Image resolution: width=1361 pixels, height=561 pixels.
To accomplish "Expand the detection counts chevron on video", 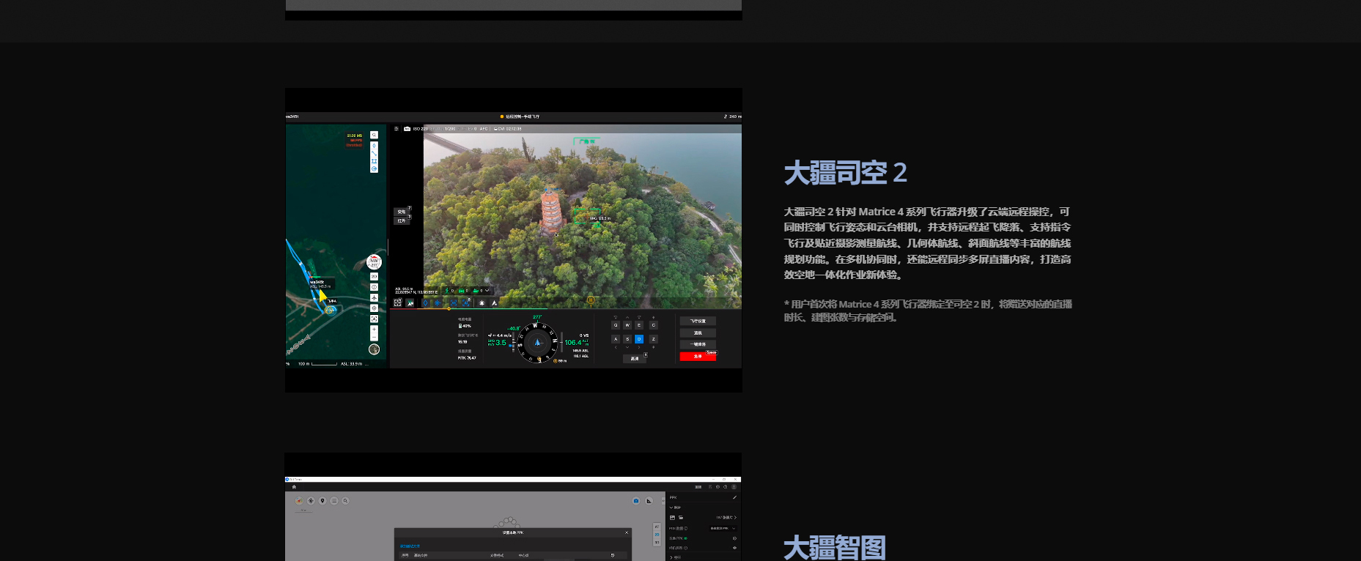I will (x=487, y=291).
